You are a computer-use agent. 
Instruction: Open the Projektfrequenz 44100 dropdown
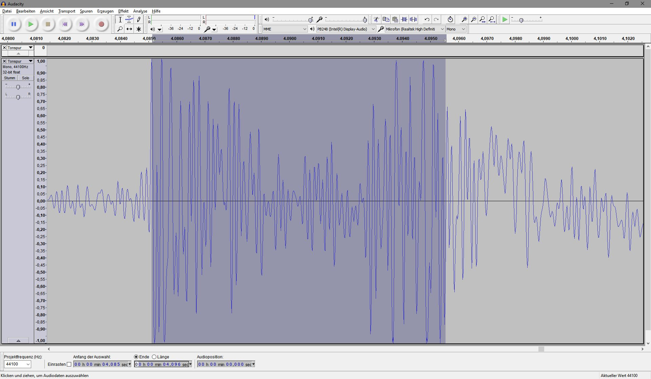click(18, 364)
